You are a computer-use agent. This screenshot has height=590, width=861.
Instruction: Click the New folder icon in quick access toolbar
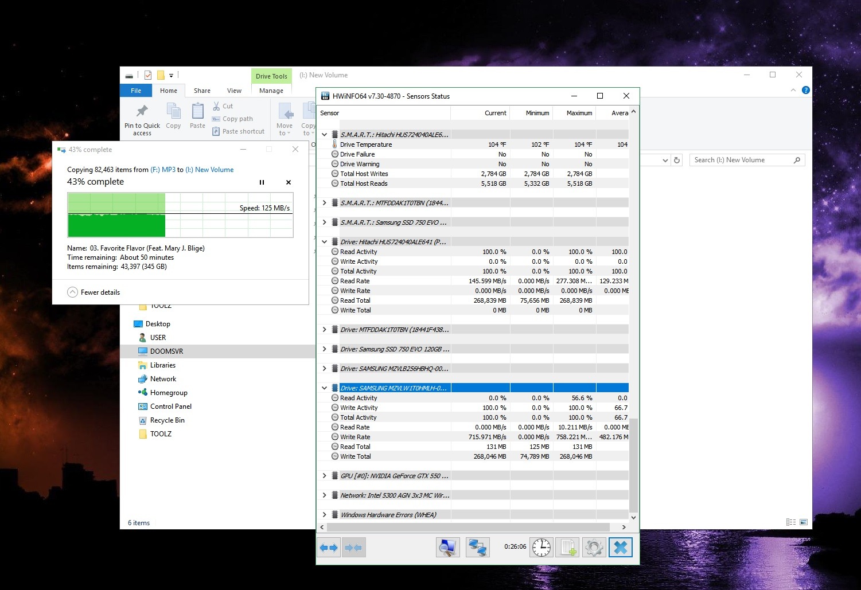pyautogui.click(x=161, y=75)
